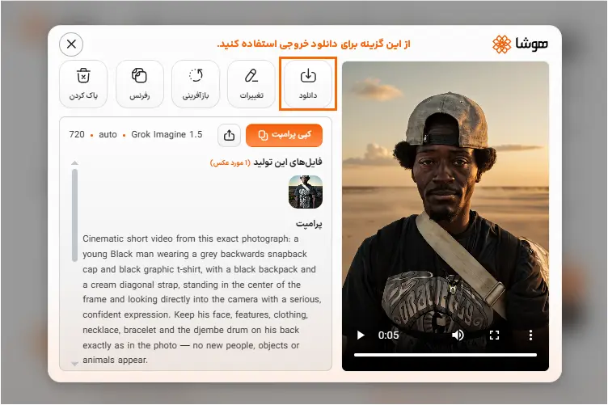Delete output with پاک کردن button
Image resolution: width=608 pixels, height=405 pixels.
click(x=83, y=84)
